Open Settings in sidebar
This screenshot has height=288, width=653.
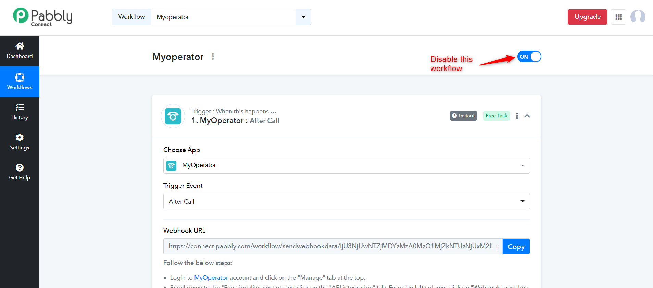20,142
